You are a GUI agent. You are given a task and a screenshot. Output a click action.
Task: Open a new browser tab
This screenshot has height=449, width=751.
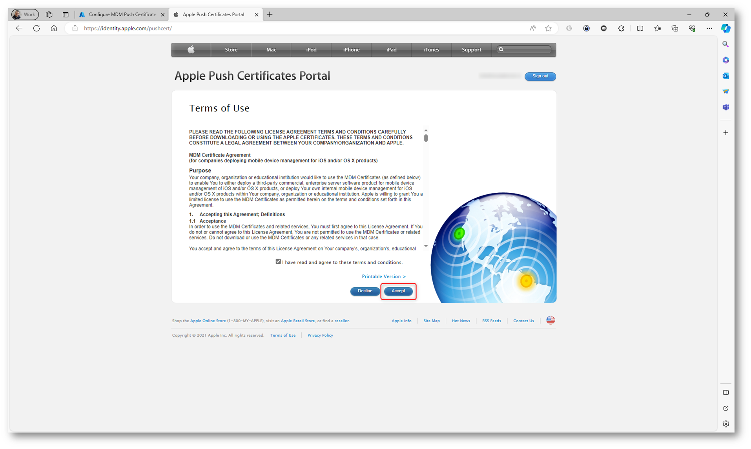click(270, 15)
